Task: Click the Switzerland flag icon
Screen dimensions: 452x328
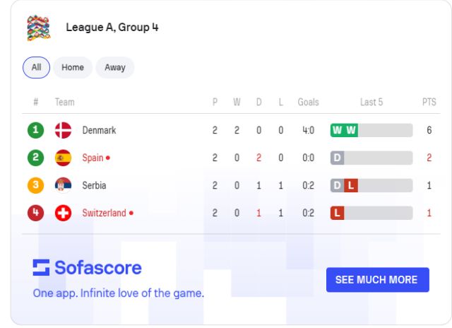Action: (x=64, y=213)
